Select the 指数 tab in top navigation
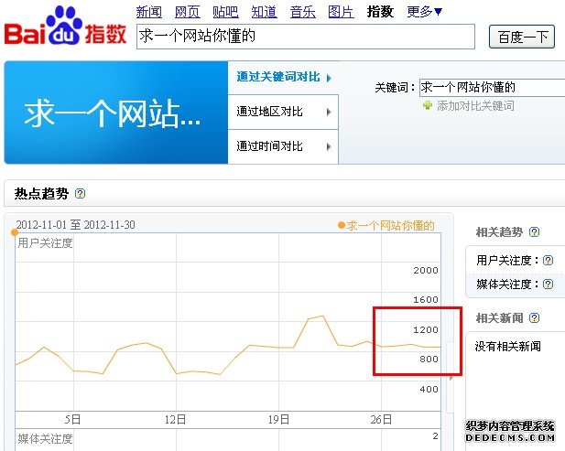Viewport: 565px width, 451px height. coord(380,12)
